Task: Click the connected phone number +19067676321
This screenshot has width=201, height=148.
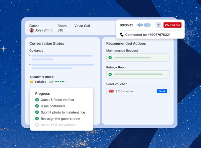Action: click(159, 35)
